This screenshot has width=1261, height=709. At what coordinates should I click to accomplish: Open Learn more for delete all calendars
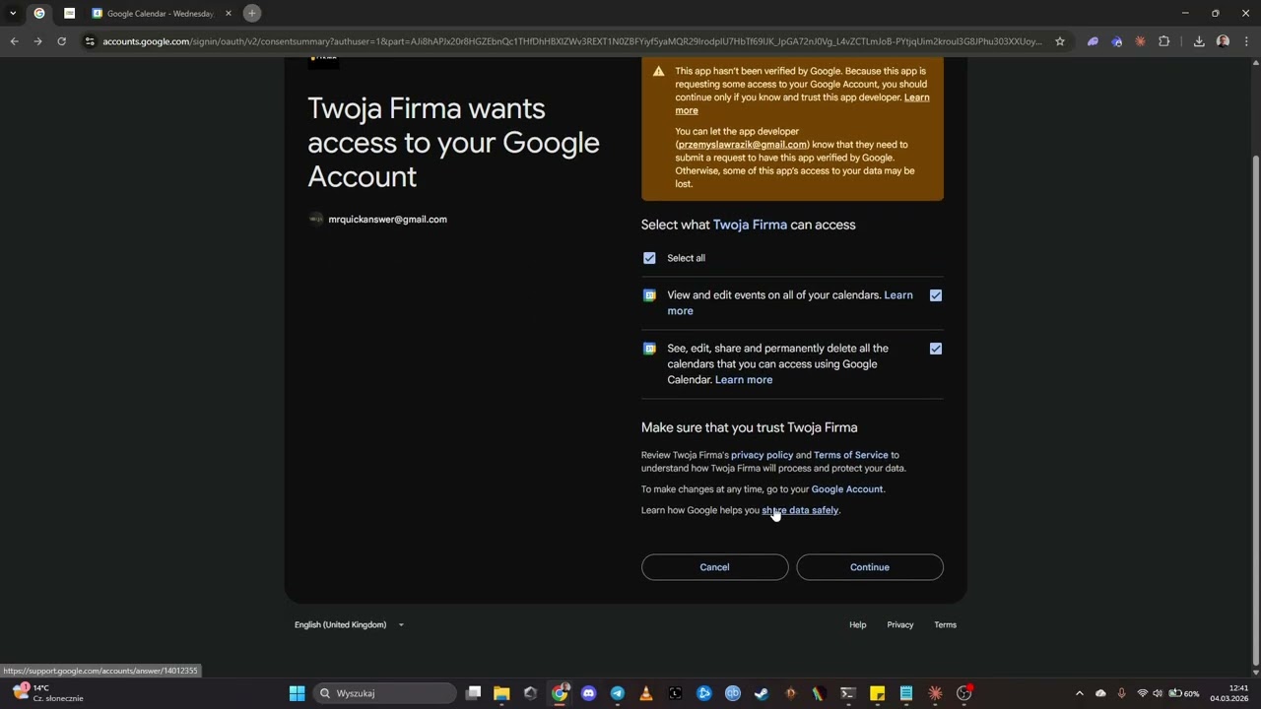[x=744, y=380]
